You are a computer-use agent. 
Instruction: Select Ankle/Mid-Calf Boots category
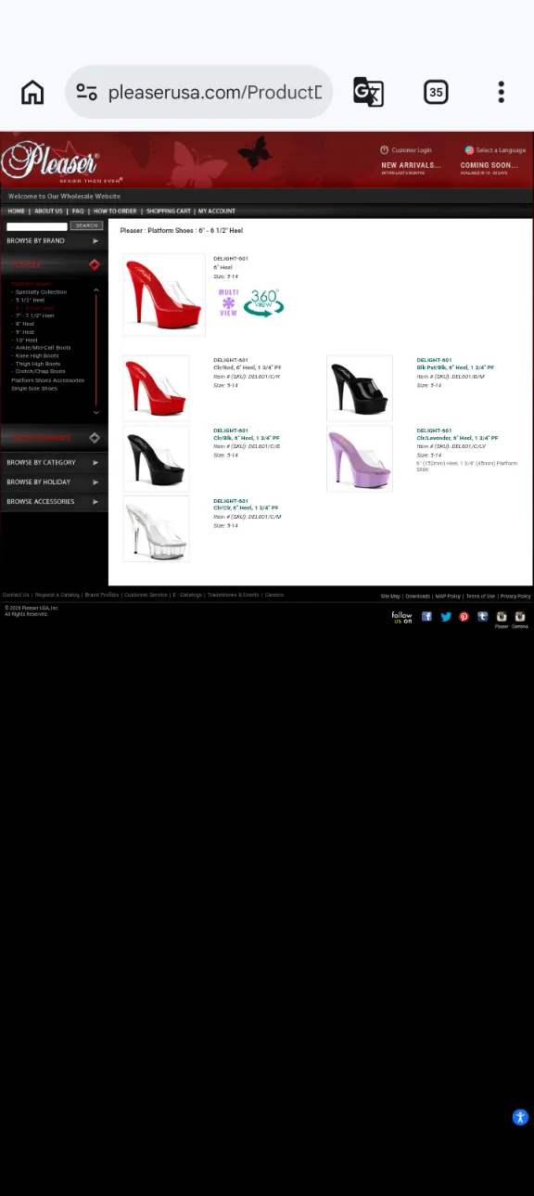(43, 347)
